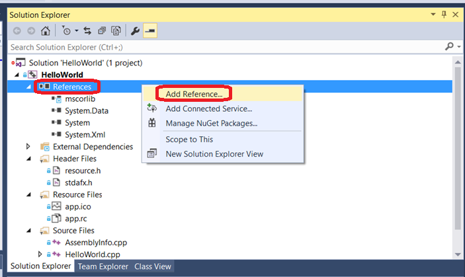Select app.rc file

tap(76, 219)
